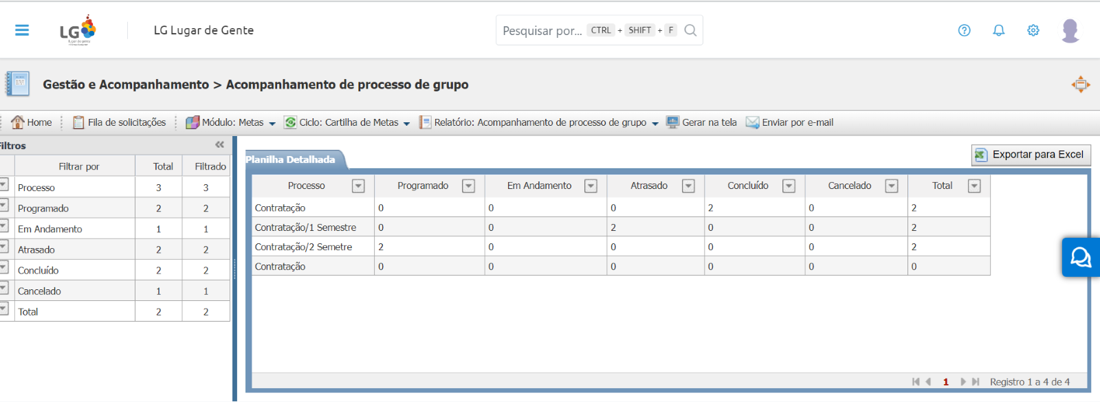1100x402 pixels.
Task: Click the Cancelado row in Filtros
Action: (115, 291)
